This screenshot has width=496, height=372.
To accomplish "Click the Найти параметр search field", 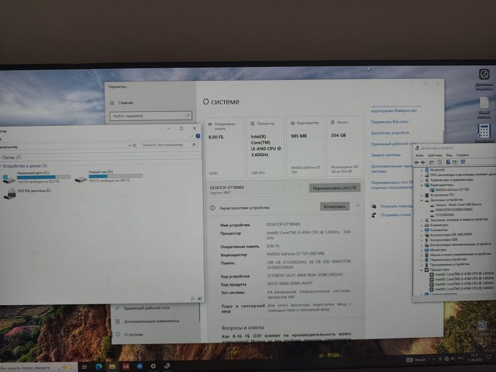I will pyautogui.click(x=151, y=116).
